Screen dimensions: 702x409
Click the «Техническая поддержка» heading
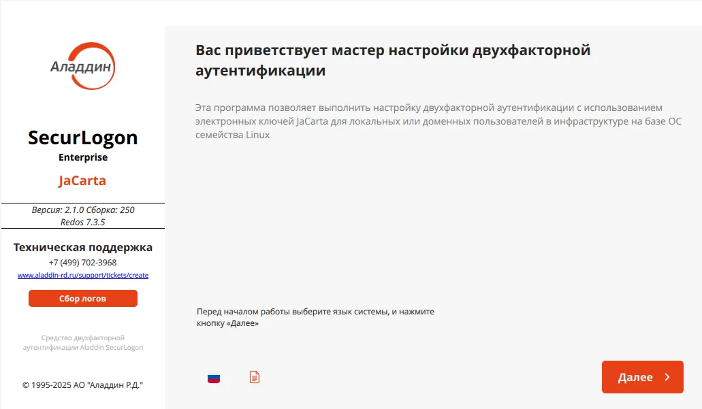pyautogui.click(x=83, y=248)
